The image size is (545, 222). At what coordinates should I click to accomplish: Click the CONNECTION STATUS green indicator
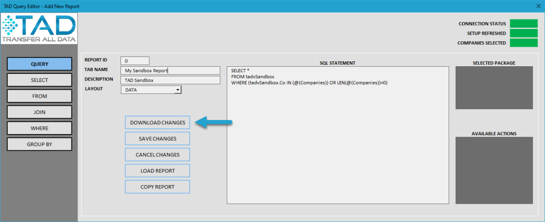point(524,23)
